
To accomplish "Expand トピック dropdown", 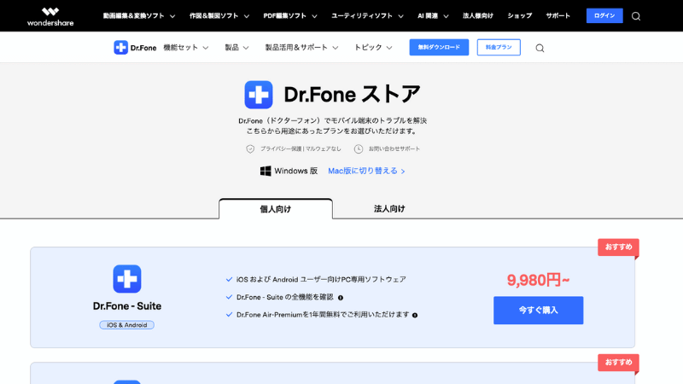I will click(x=373, y=48).
